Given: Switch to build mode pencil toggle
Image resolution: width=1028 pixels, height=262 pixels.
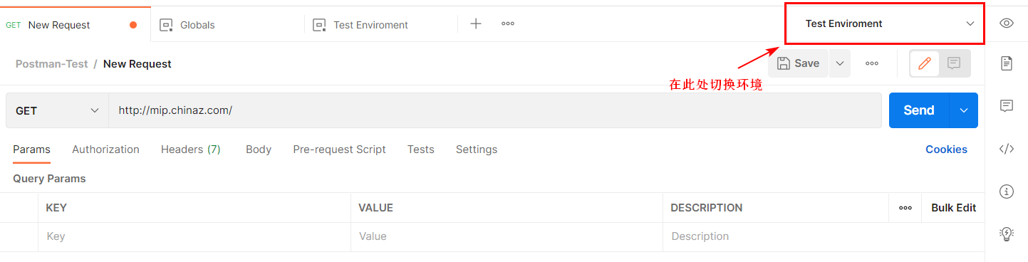Looking at the screenshot, I should 925,63.
